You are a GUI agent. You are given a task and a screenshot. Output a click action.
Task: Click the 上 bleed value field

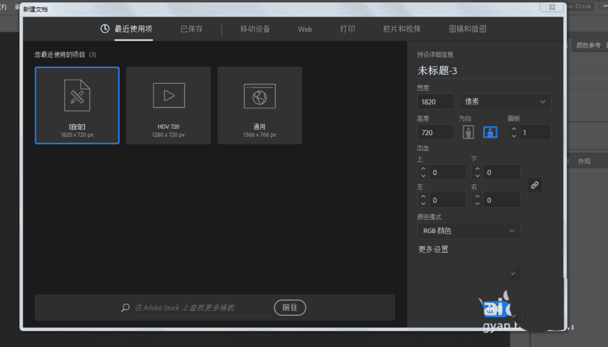pos(447,172)
